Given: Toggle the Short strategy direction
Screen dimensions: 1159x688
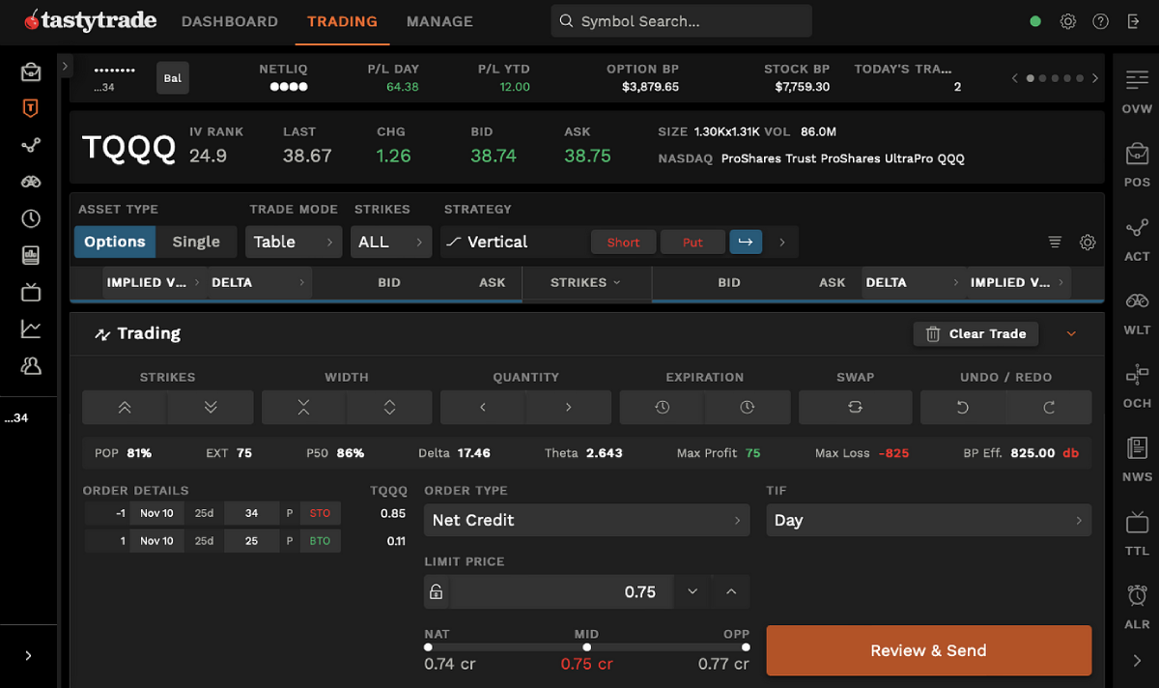Looking at the screenshot, I should (x=623, y=242).
